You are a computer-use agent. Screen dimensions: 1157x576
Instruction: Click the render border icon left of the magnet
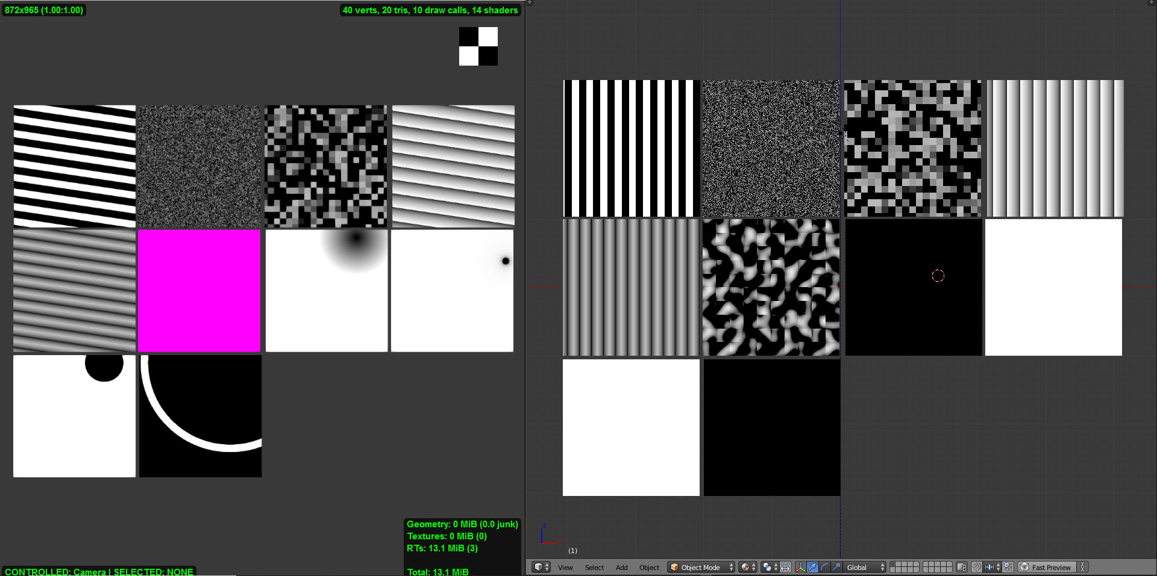[x=961, y=567]
